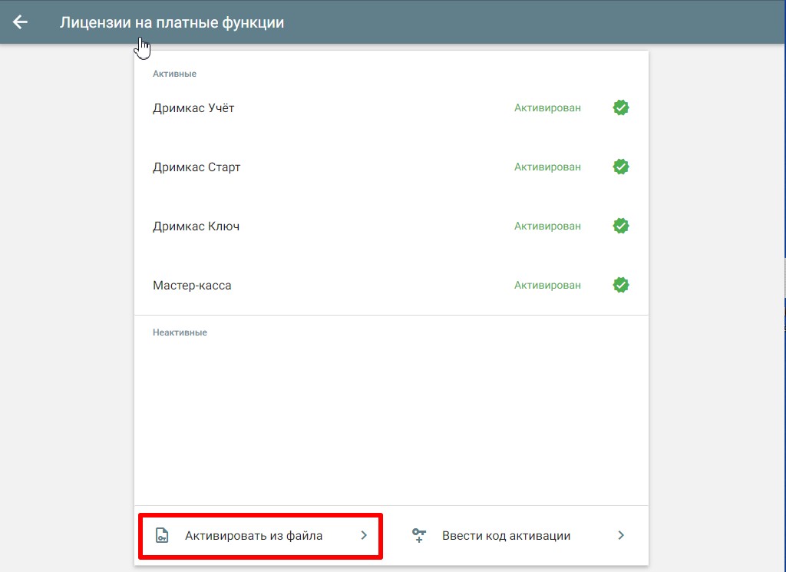
Task: Click the file-key icon for file activation
Action: pos(161,536)
